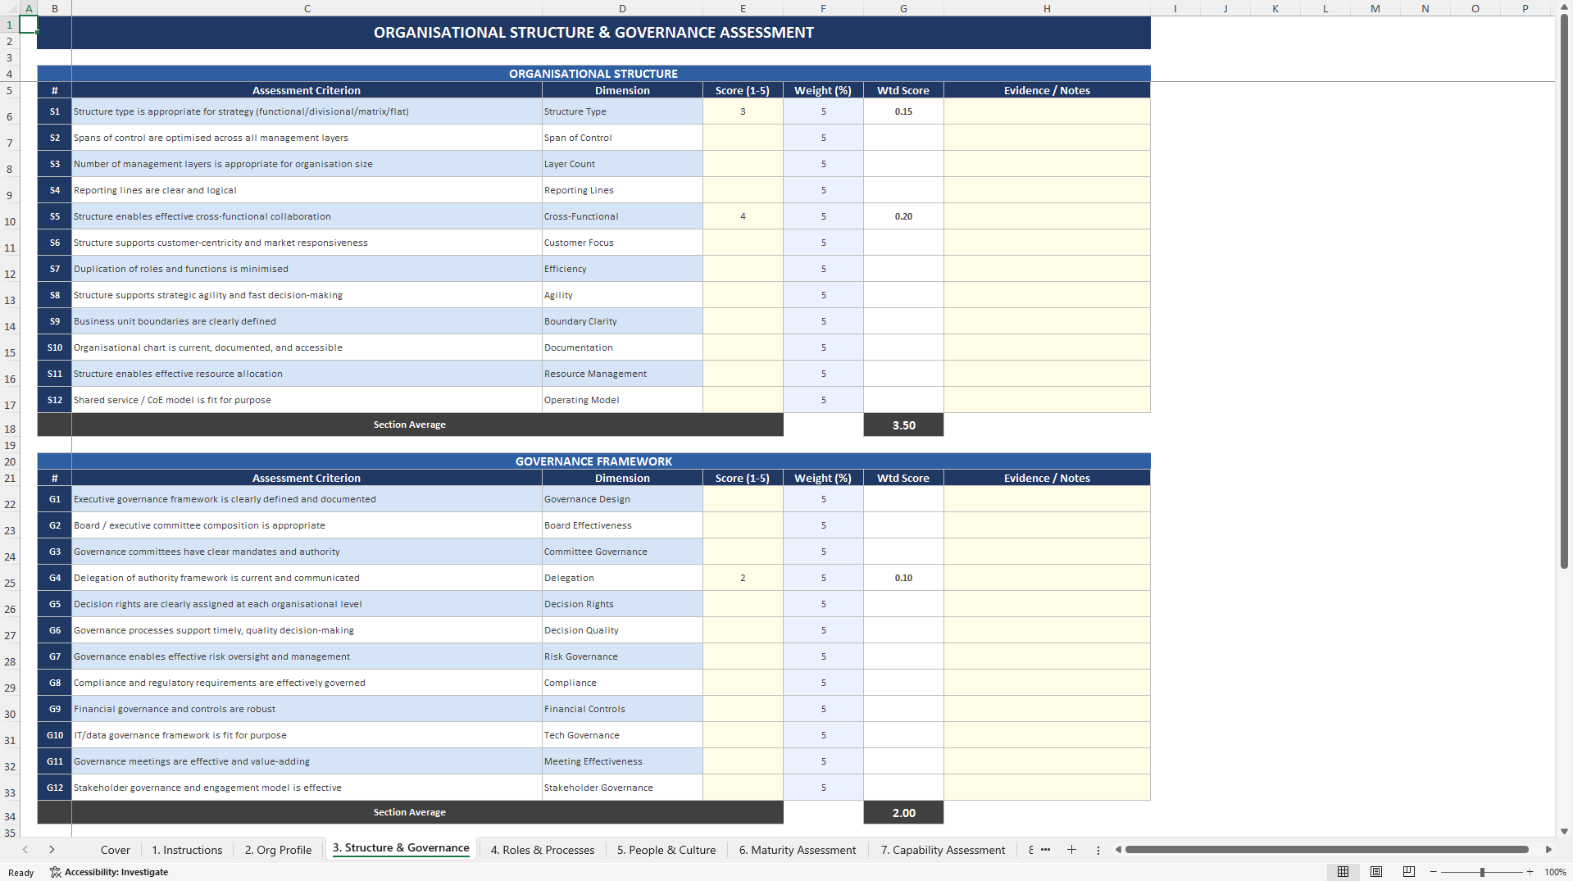Click weighted score 0.10 for G4
This screenshot has width=1573, height=881.
tap(903, 578)
